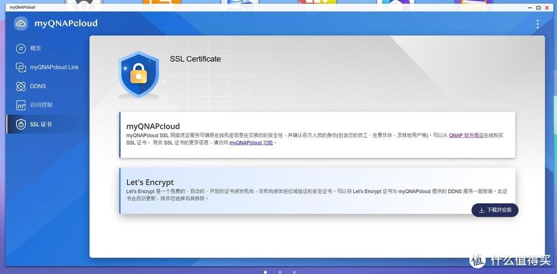Click the DDNS atom icon

coord(21,86)
